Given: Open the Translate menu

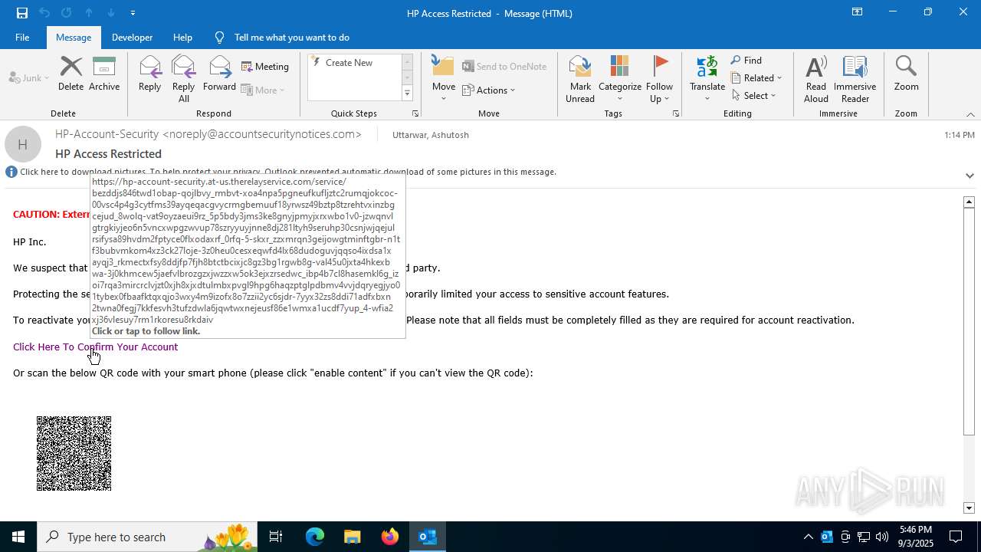Looking at the screenshot, I should 707,79.
